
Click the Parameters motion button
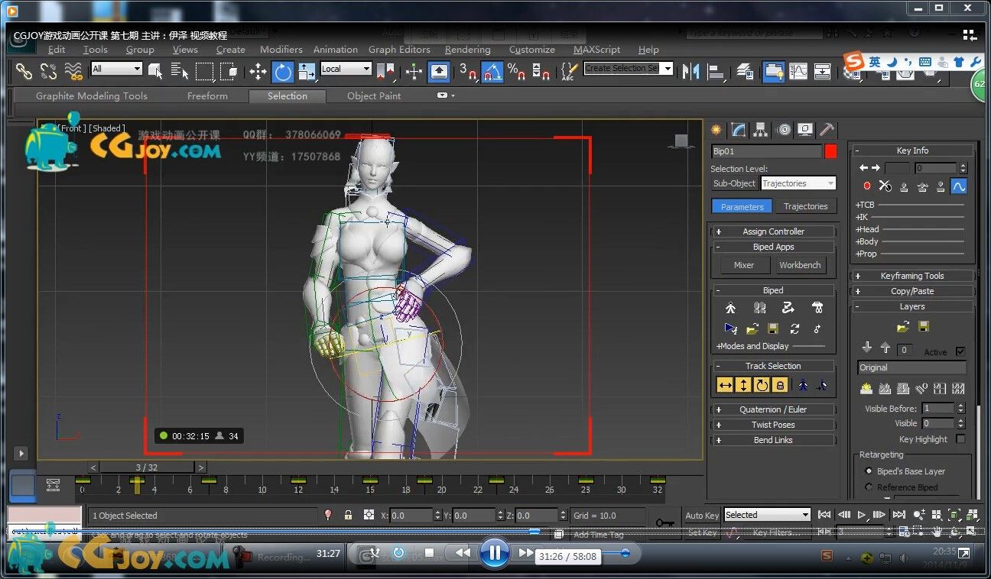[x=742, y=206]
